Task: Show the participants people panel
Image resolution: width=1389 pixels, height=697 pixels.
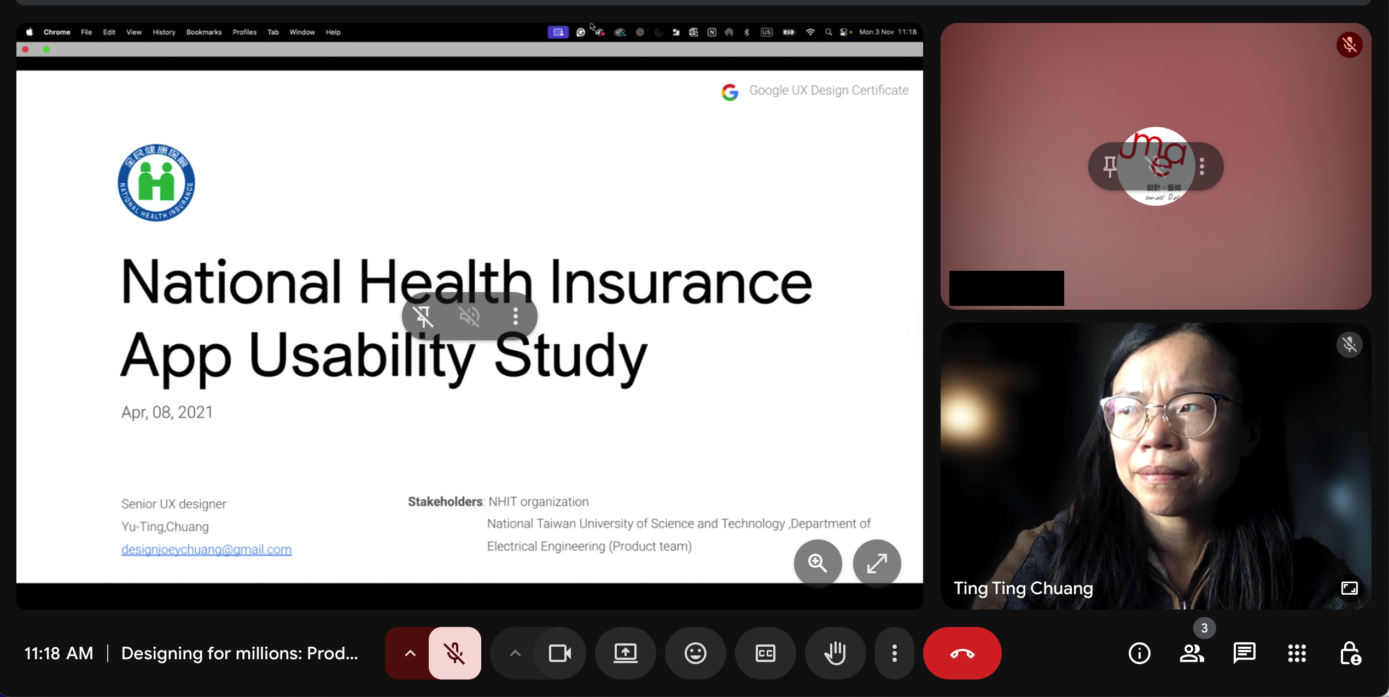Action: (x=1192, y=653)
